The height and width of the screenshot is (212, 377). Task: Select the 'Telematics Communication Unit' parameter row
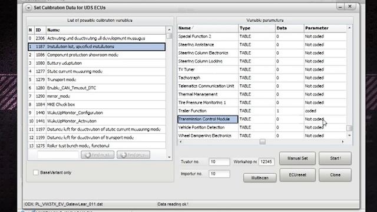click(262, 86)
